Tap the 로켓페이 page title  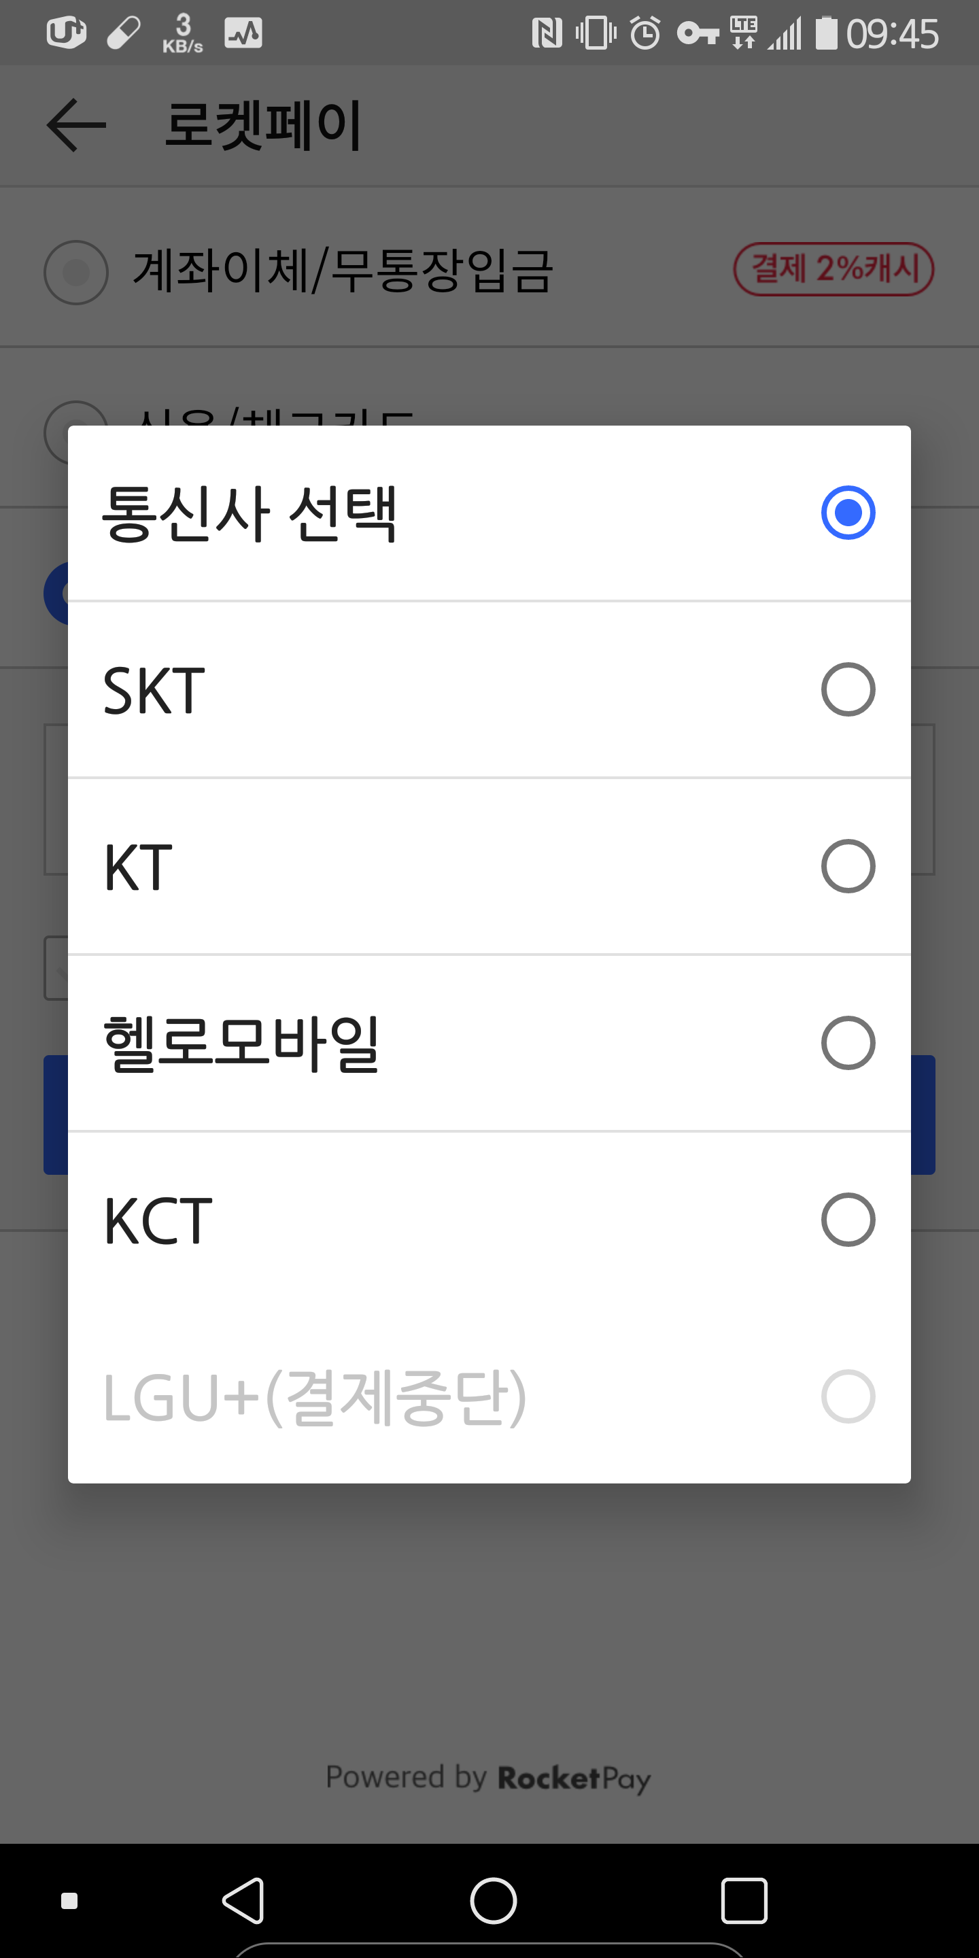click(x=262, y=125)
